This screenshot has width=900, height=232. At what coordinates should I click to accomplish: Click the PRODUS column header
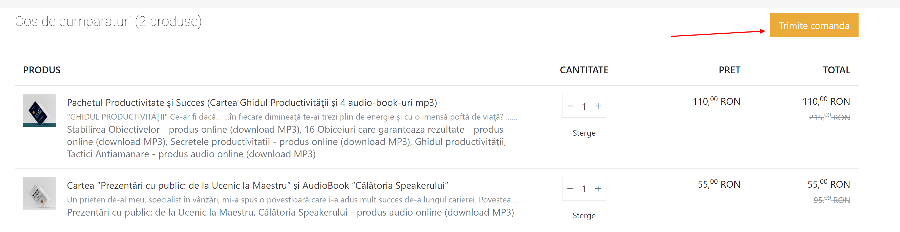42,70
